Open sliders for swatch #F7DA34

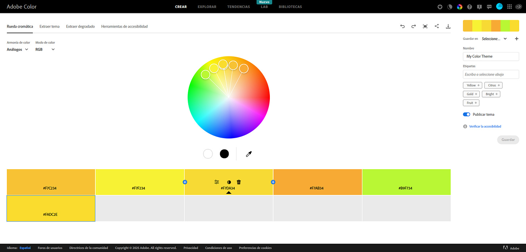tap(217, 182)
